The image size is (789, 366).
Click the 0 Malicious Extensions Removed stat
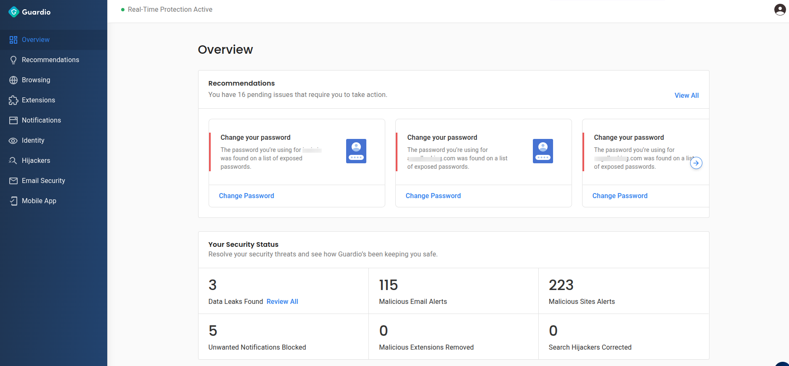[x=453, y=337]
